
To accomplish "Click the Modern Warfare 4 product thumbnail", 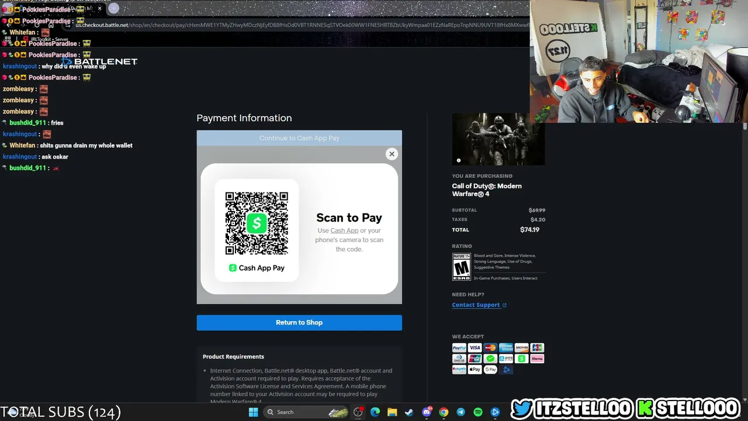I will click(x=498, y=139).
